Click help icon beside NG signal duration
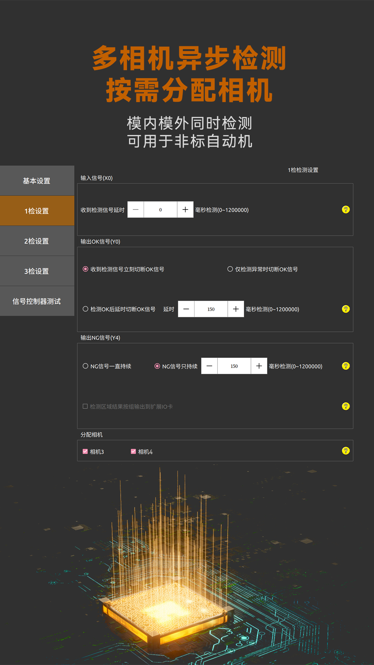Screen dimensions: 374x665 [346, 366]
